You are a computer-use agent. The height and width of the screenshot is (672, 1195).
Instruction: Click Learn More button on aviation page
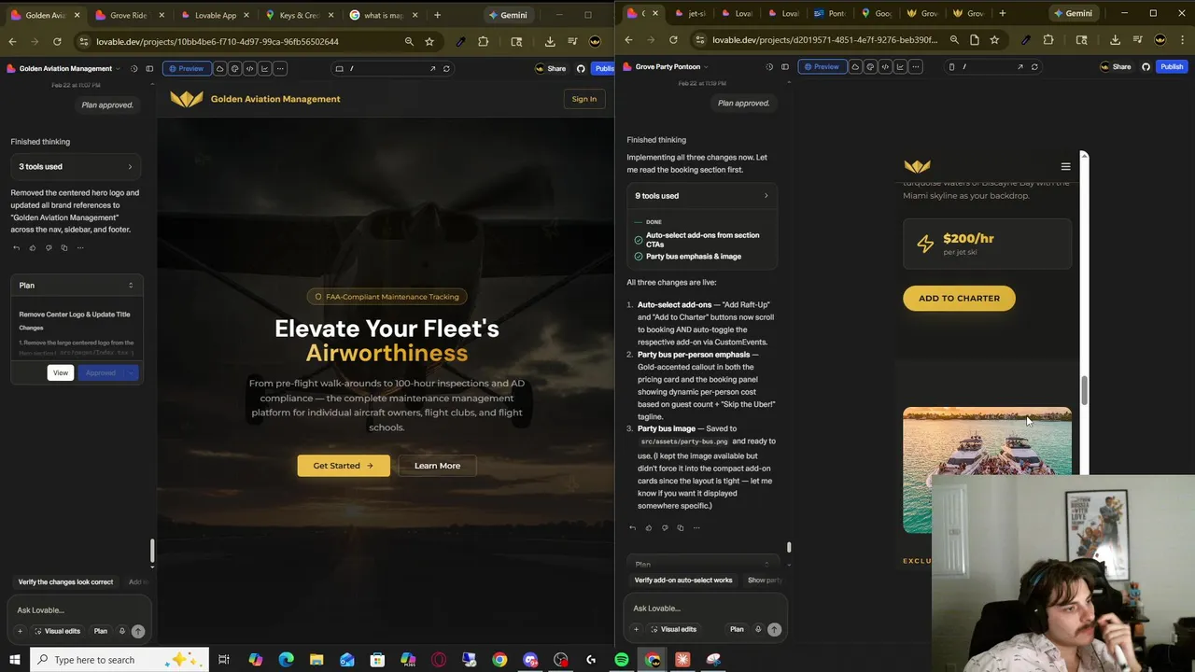coord(437,466)
